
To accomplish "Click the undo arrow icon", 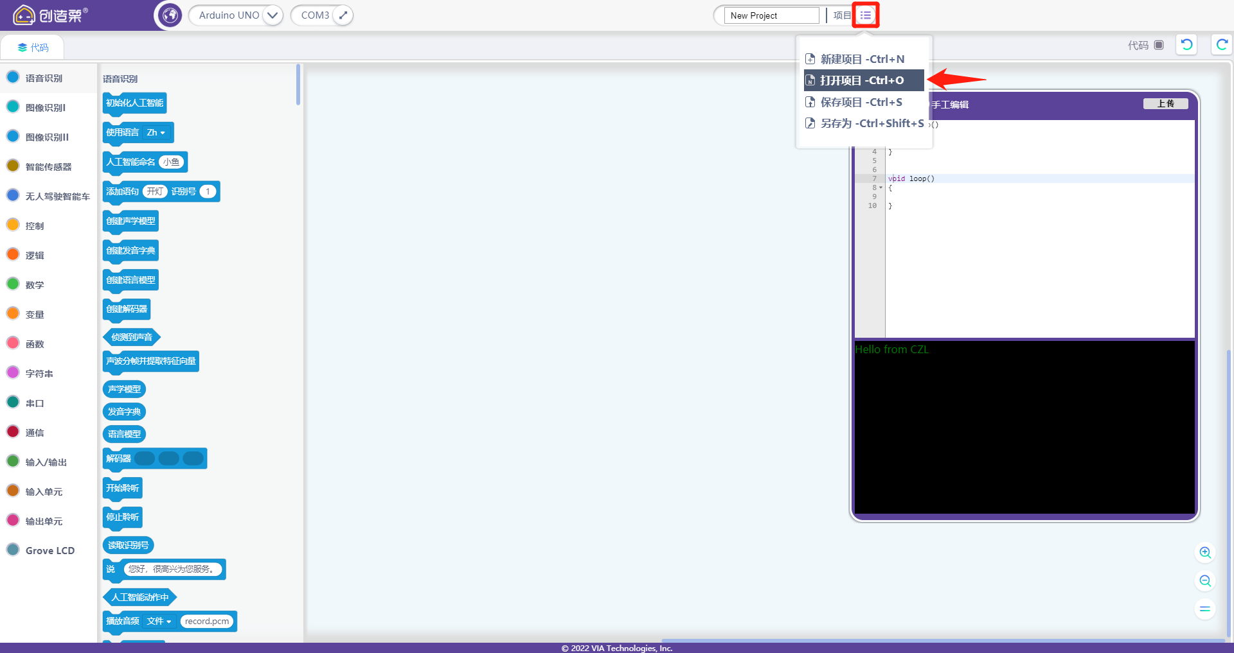I will (x=1186, y=44).
